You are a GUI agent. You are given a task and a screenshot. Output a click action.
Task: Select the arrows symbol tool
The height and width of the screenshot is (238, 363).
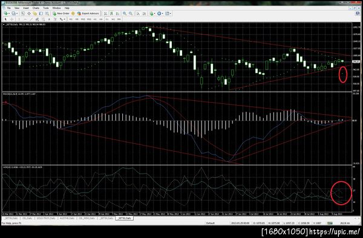click(x=61, y=19)
